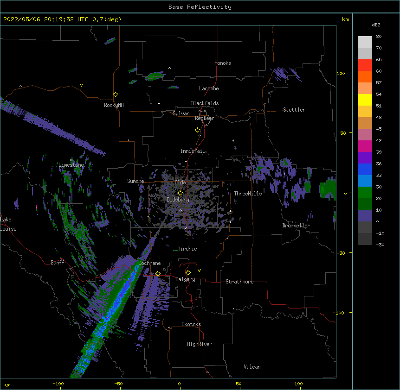Click the Didsbury town label
Viewport: 400px width, 390px height.
pyautogui.click(x=178, y=200)
